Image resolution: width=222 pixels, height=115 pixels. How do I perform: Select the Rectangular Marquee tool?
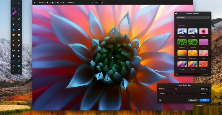click(13, 9)
